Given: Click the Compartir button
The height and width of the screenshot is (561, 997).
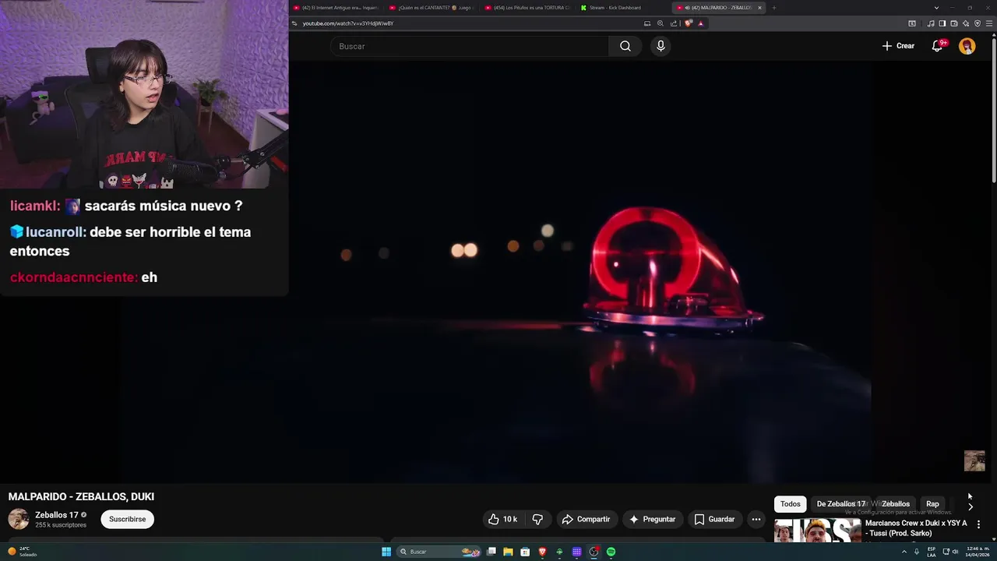Looking at the screenshot, I should [x=586, y=519].
